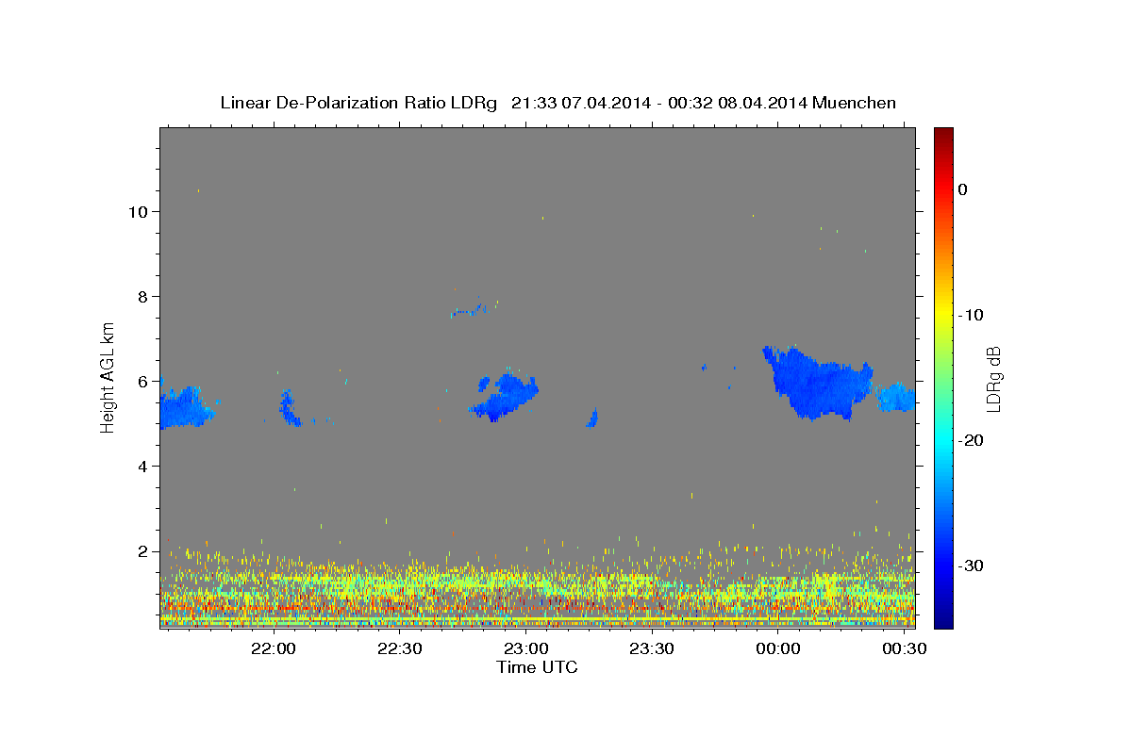Click the 00:00 time tick label
The width and height of the screenshot is (1132, 754).
coord(778,648)
